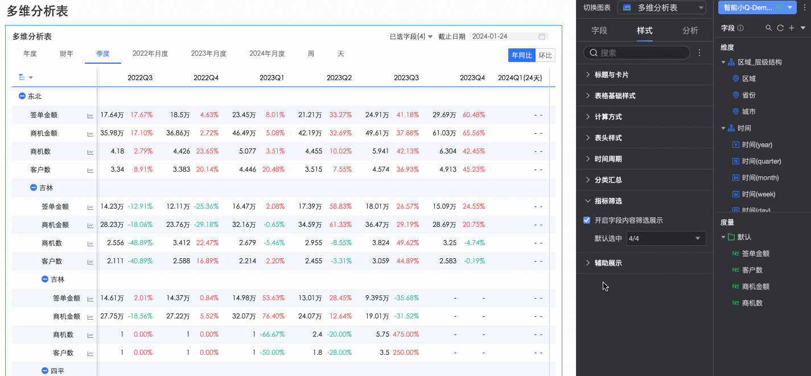The image size is (811, 376).
Task: Open the 分析 tab in side panel
Action: (x=690, y=31)
